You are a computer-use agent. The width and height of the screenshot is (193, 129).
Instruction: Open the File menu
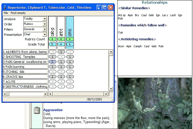[x=6, y=13]
